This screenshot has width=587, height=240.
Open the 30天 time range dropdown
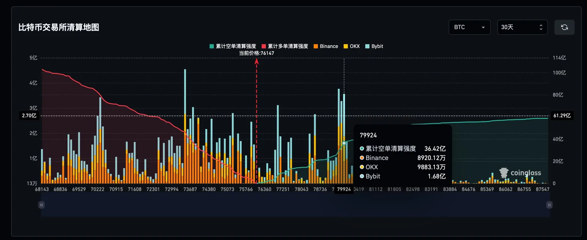click(x=522, y=27)
